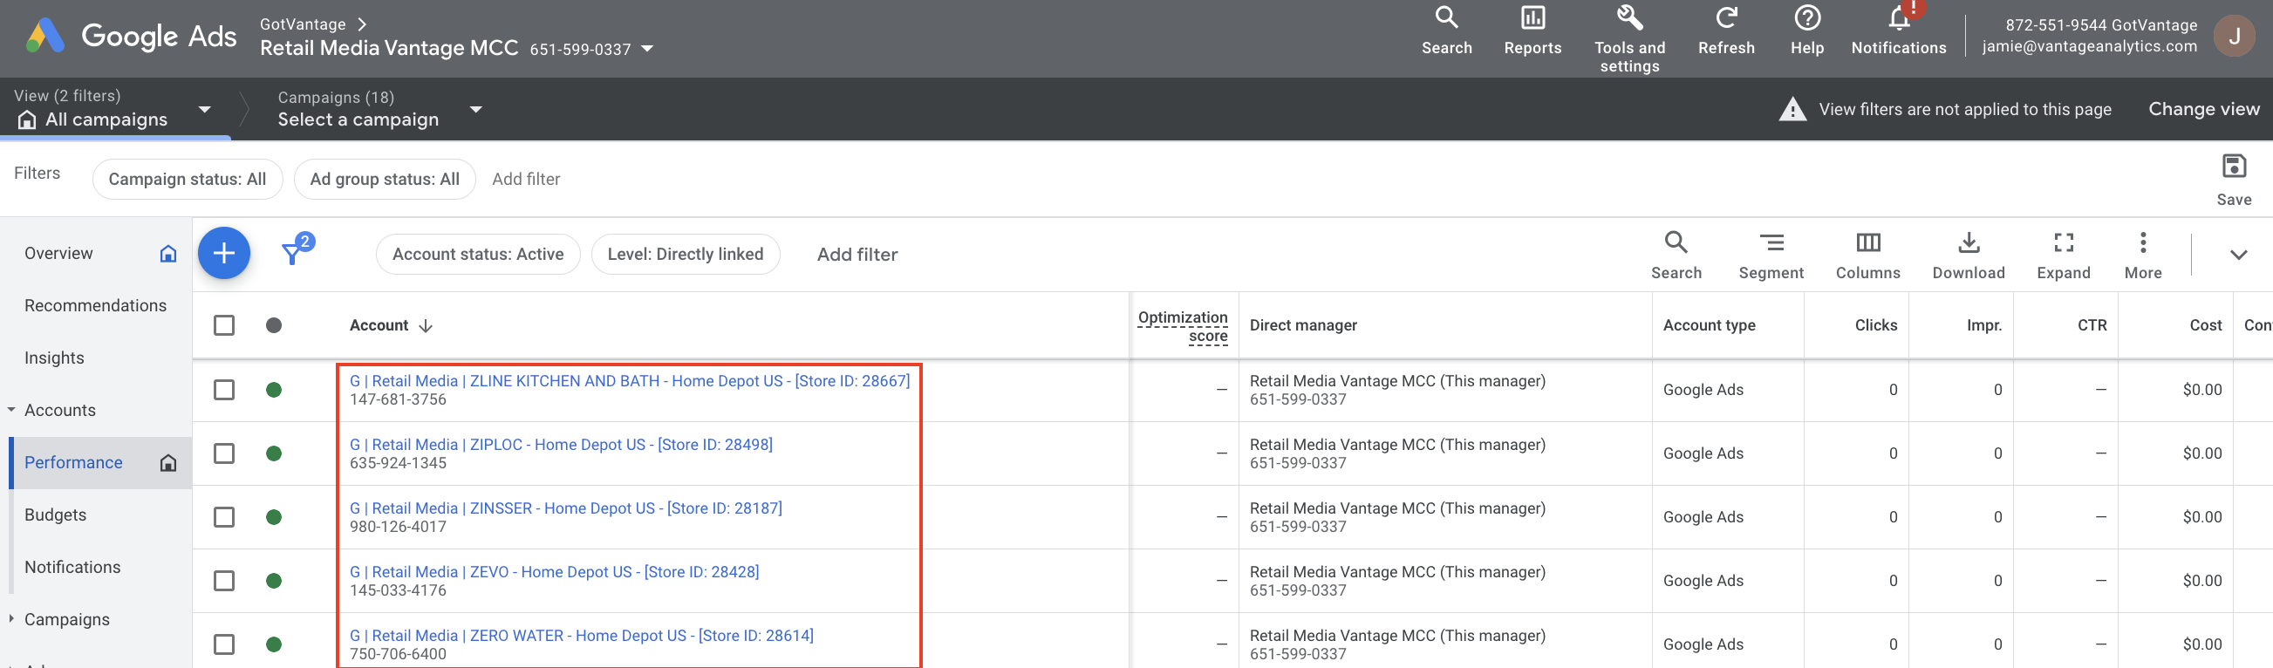The height and width of the screenshot is (668, 2273).
Task: Click Add filter in the top Filters bar
Action: pos(526,179)
